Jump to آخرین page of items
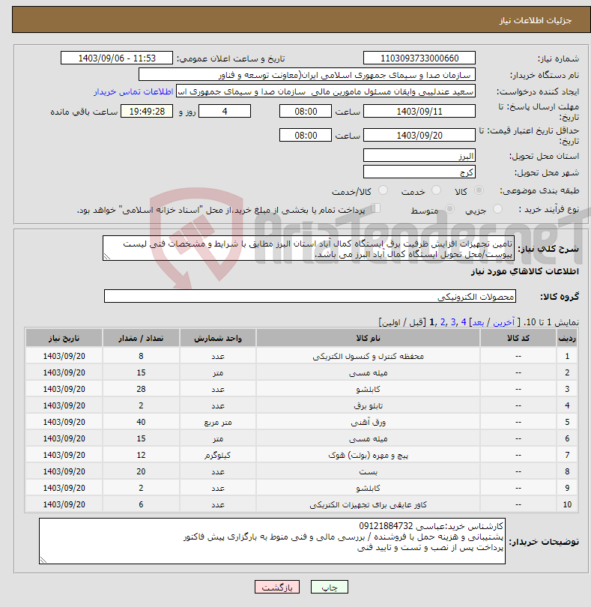Viewport: 591px width, 607px height. (x=503, y=322)
